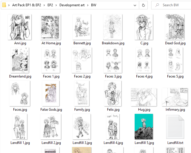Select the At Home.jpg thumbnail
The width and height of the screenshot is (191, 153).
tap(51, 27)
